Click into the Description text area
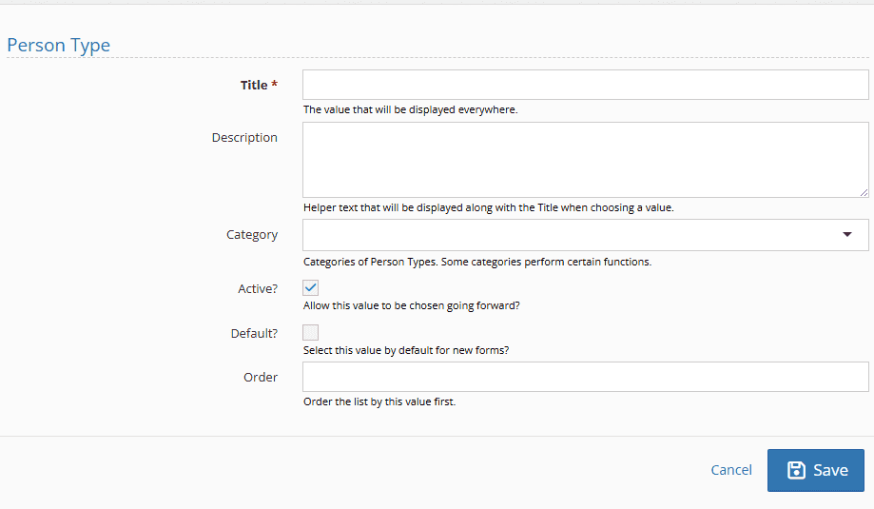This screenshot has height=509, width=874. pyautogui.click(x=585, y=160)
